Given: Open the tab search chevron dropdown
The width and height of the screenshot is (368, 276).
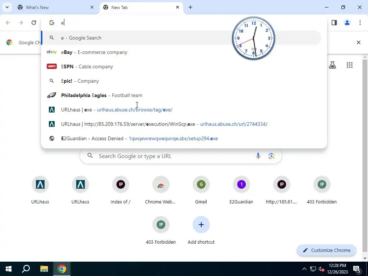Looking at the screenshot, I should (7, 7).
